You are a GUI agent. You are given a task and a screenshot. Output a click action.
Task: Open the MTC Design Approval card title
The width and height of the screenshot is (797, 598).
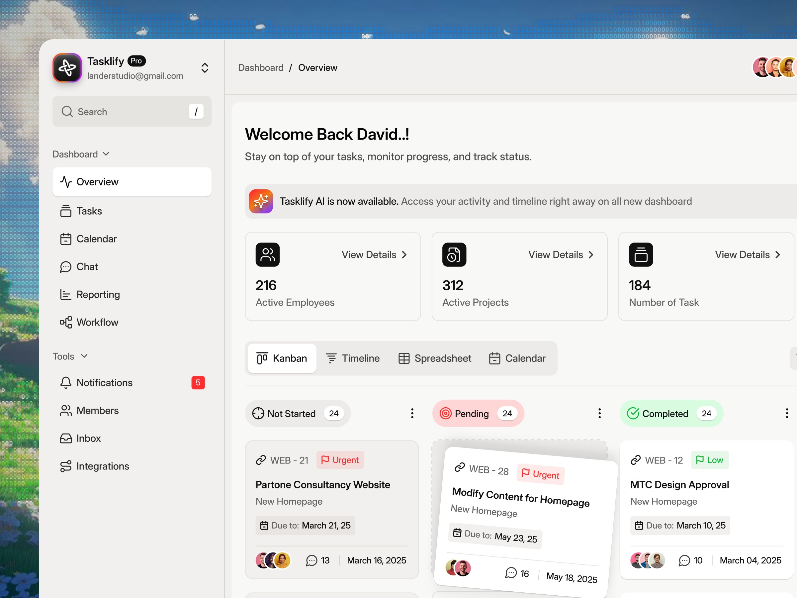tap(679, 484)
